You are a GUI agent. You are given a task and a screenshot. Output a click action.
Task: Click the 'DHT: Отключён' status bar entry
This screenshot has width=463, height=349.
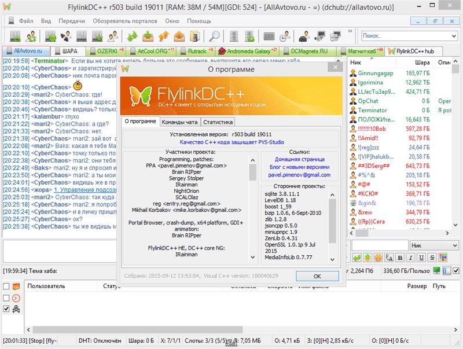pos(100,341)
